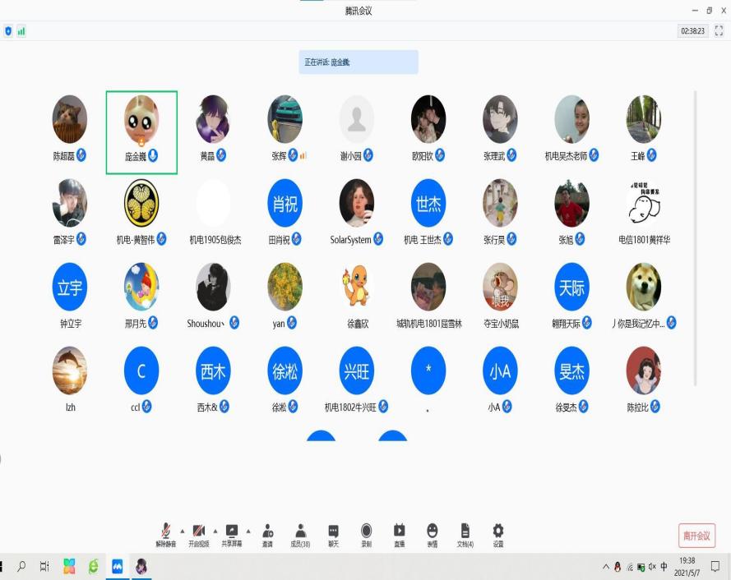Expand the arrow next to 开启视频
The image size is (731, 580).
click(x=215, y=531)
